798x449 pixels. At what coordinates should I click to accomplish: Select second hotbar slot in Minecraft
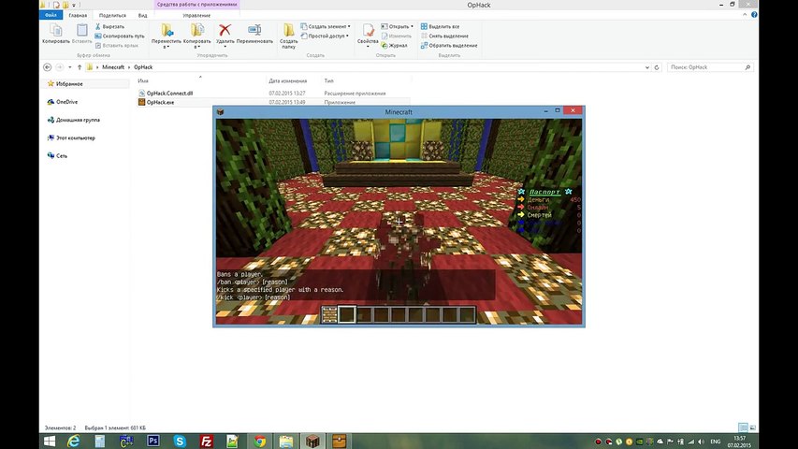346,314
